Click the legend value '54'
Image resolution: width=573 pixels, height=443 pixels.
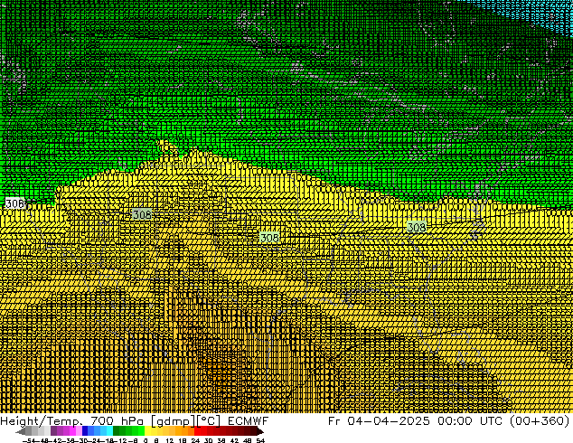(x=260, y=440)
